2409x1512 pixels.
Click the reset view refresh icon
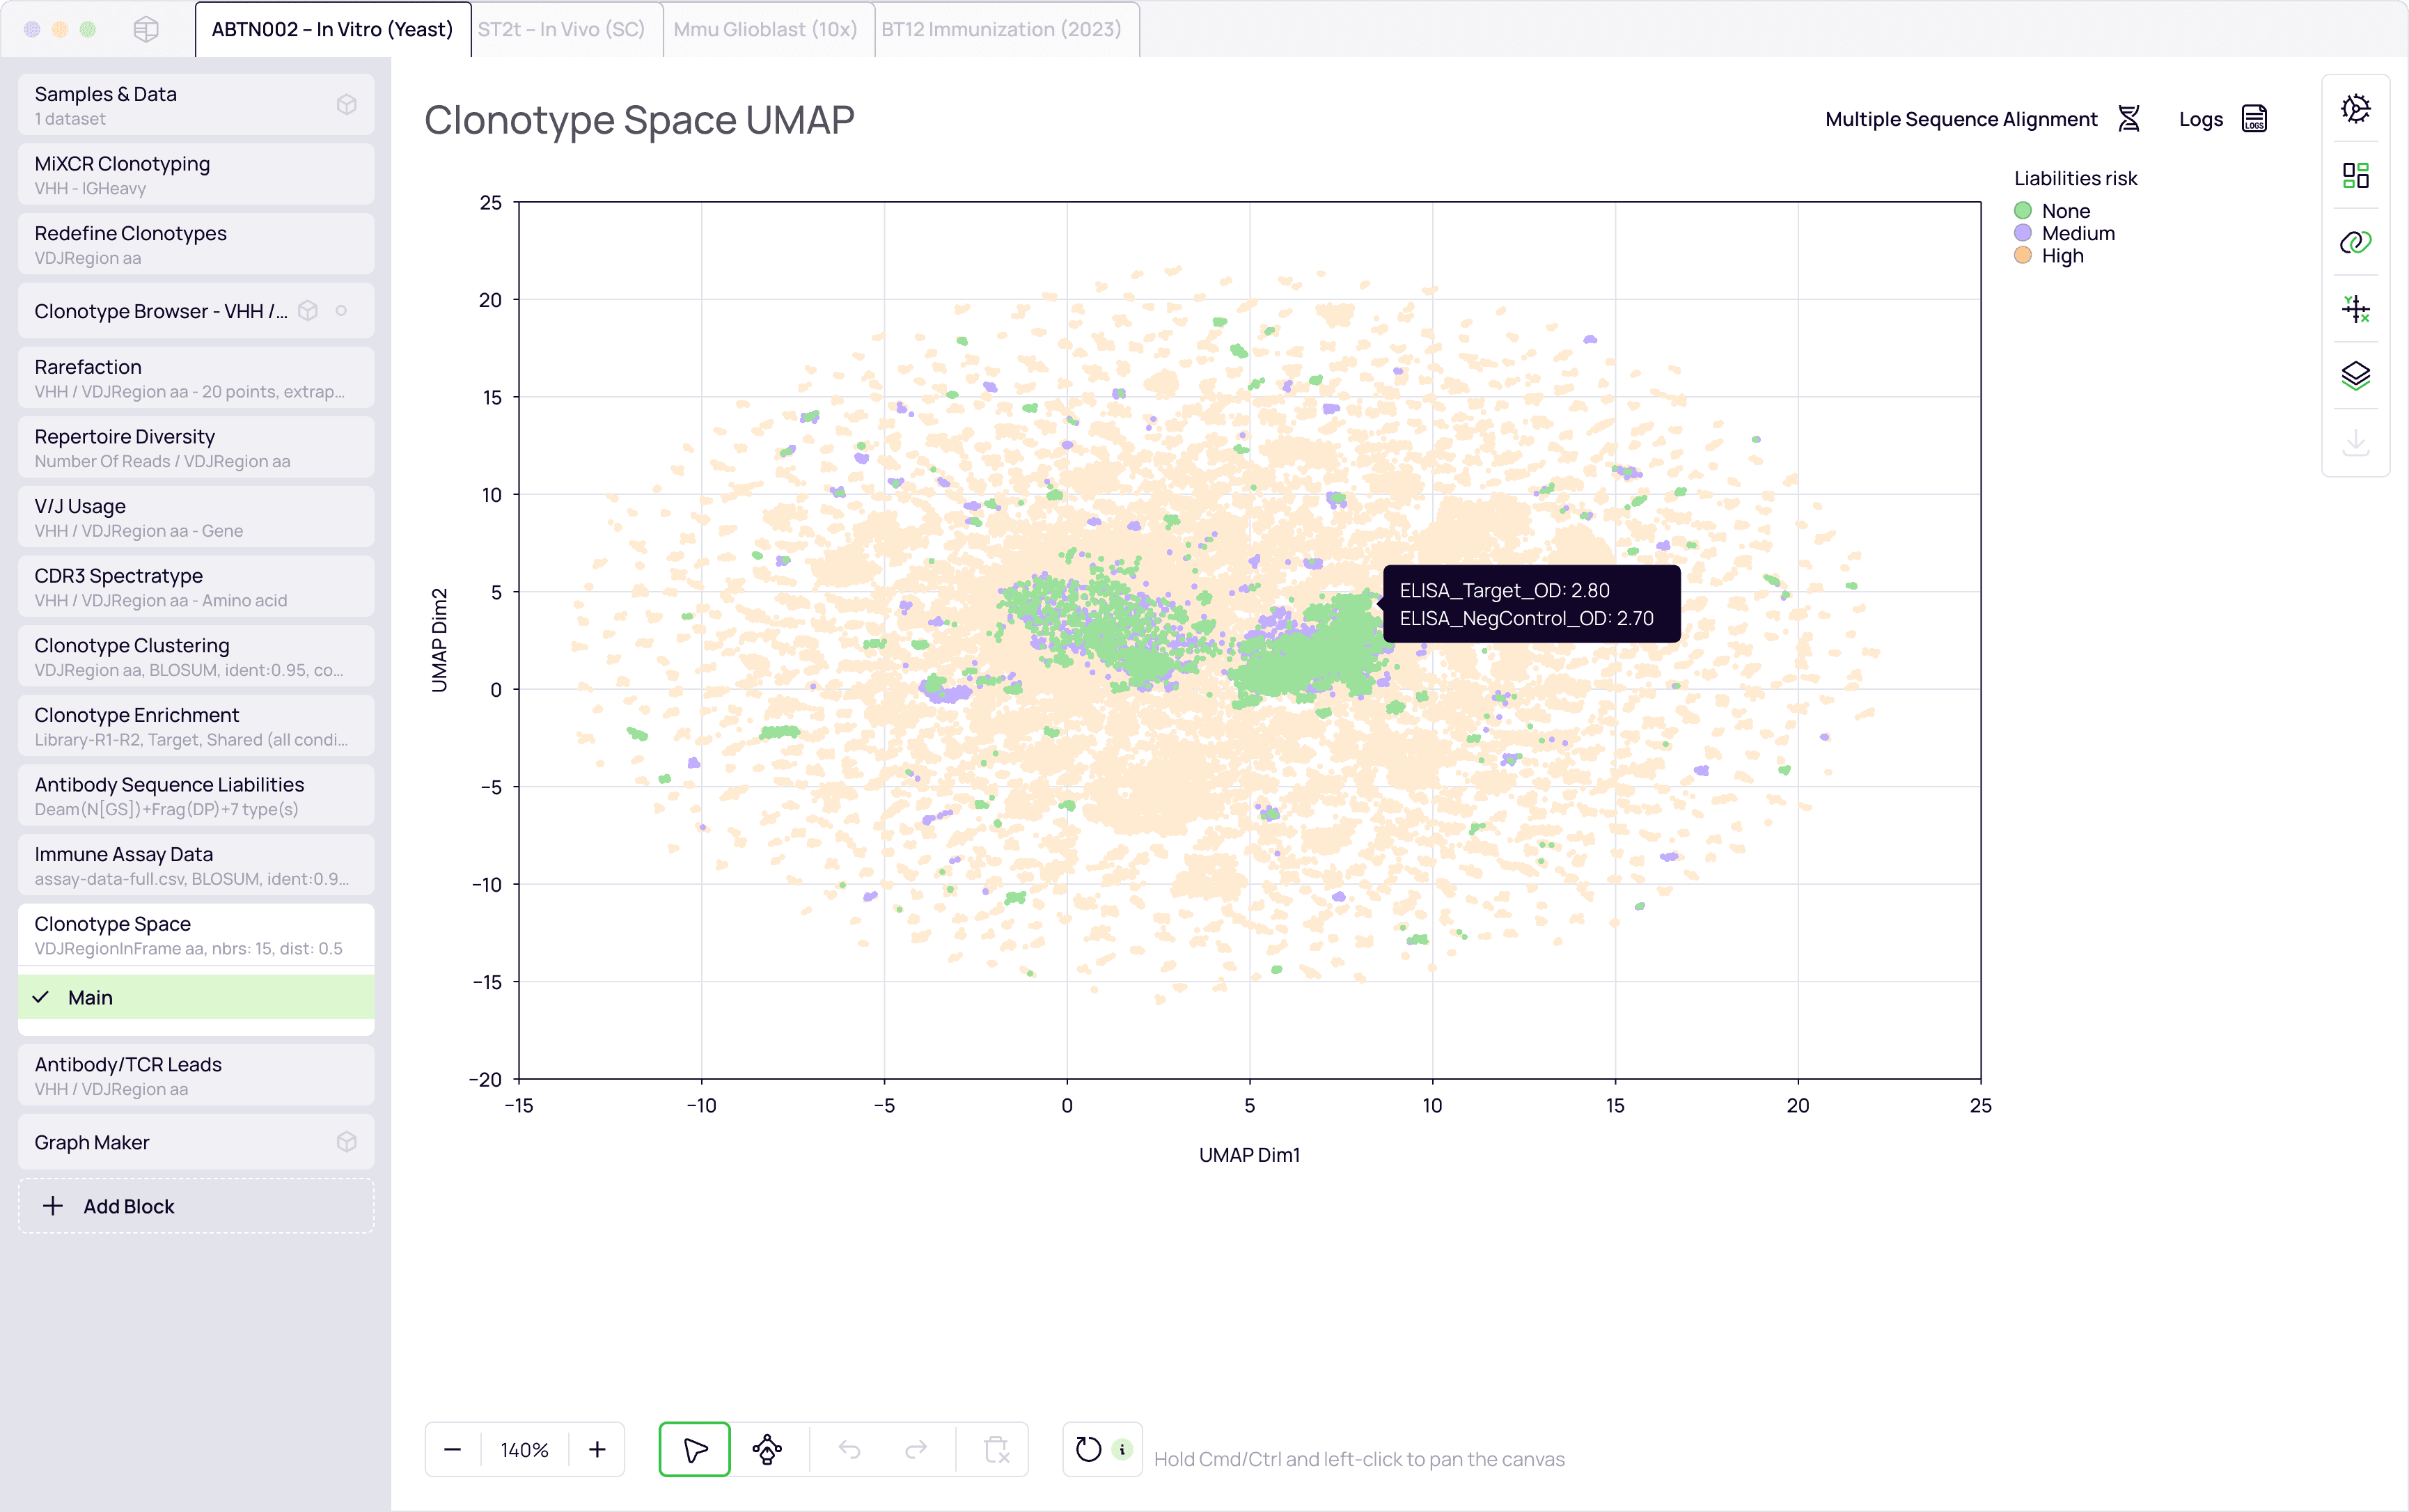(1088, 1449)
